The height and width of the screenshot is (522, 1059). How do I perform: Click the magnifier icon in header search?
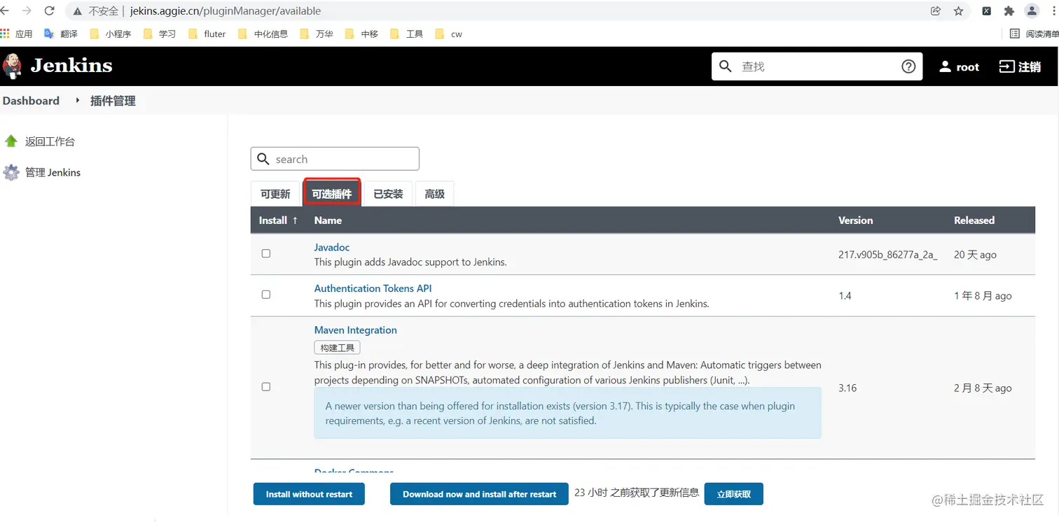[726, 66]
